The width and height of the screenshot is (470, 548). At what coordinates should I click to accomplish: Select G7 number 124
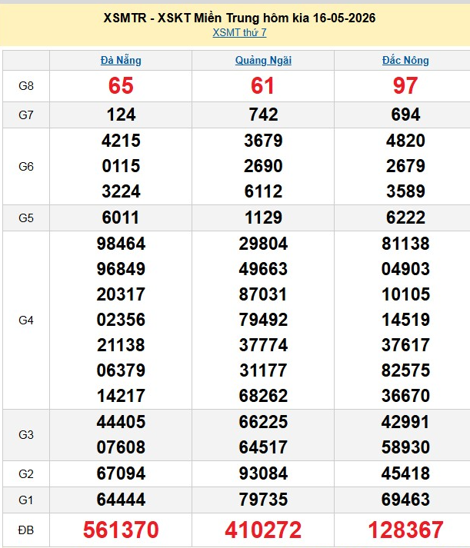[x=121, y=115]
